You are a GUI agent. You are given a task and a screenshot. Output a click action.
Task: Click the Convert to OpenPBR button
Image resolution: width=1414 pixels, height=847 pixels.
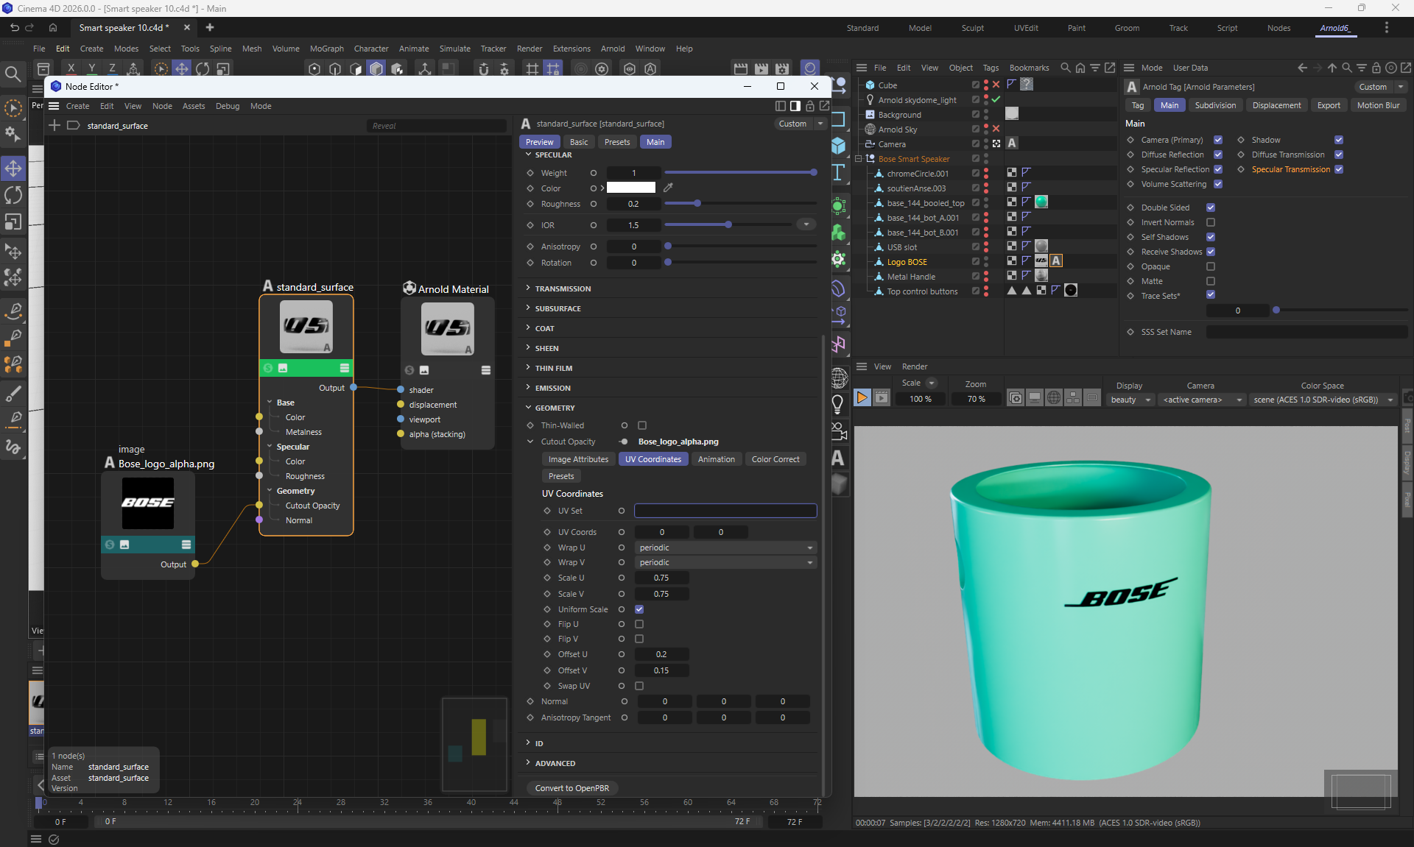click(x=571, y=788)
